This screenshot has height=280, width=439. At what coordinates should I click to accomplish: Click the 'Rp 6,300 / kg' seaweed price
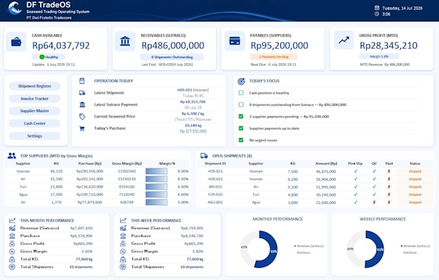click(x=193, y=114)
